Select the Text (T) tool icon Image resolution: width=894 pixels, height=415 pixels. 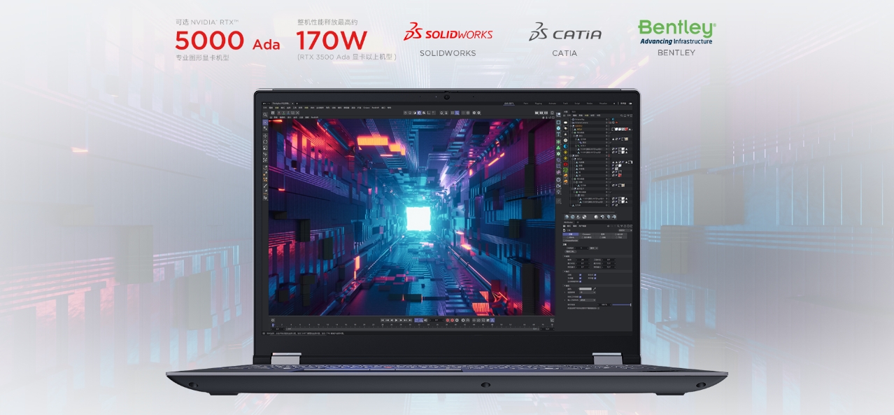pos(558,134)
